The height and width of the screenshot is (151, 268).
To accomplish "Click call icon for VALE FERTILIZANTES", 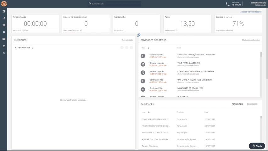I will 143,64.
